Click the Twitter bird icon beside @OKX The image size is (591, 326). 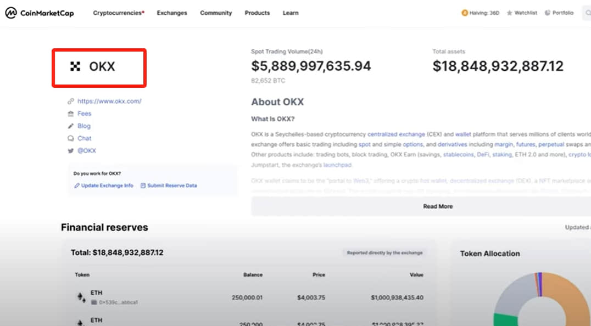[x=70, y=150]
